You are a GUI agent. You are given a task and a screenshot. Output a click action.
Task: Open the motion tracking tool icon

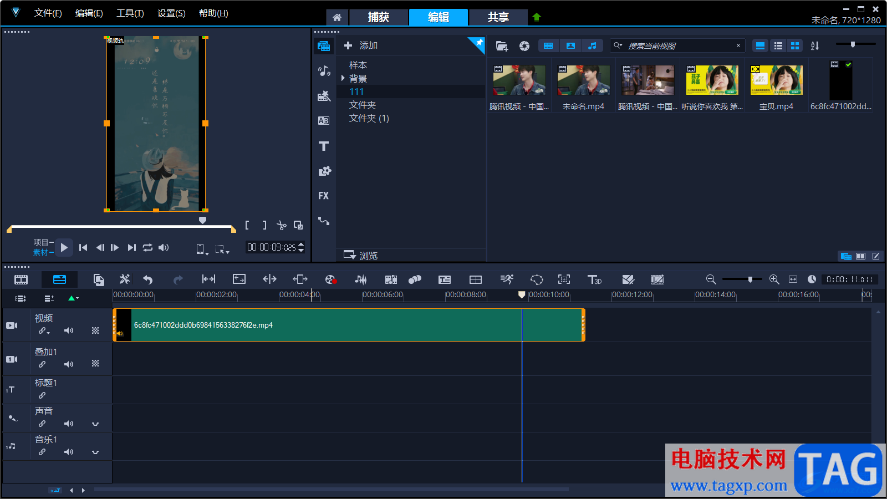tap(415, 279)
